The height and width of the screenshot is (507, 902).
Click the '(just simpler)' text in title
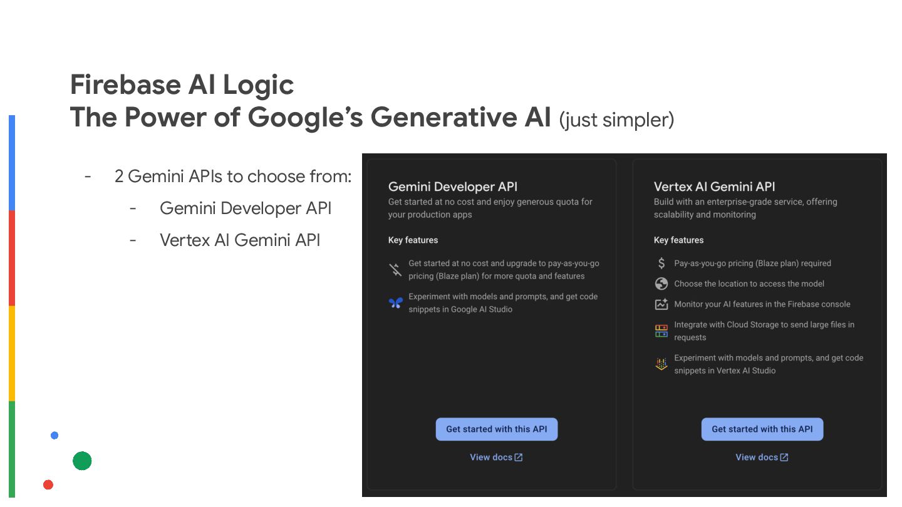(617, 120)
